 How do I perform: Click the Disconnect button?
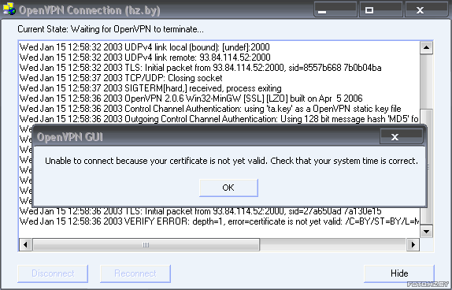53,273
